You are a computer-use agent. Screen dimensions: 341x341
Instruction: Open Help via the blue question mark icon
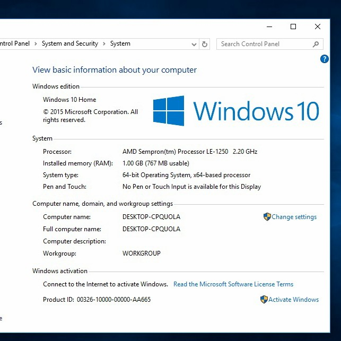[325, 59]
